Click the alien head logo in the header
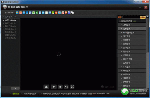 point(5,7)
